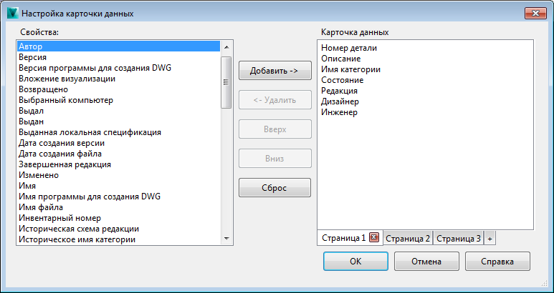Confirm with the OK button
The width and height of the screenshot is (554, 293).
click(355, 262)
